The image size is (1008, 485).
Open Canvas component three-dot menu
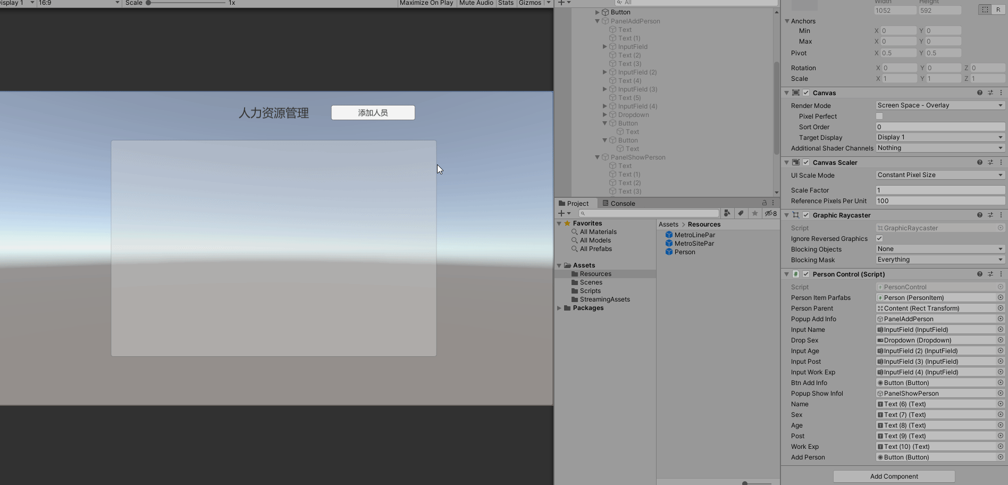coord(1001,93)
